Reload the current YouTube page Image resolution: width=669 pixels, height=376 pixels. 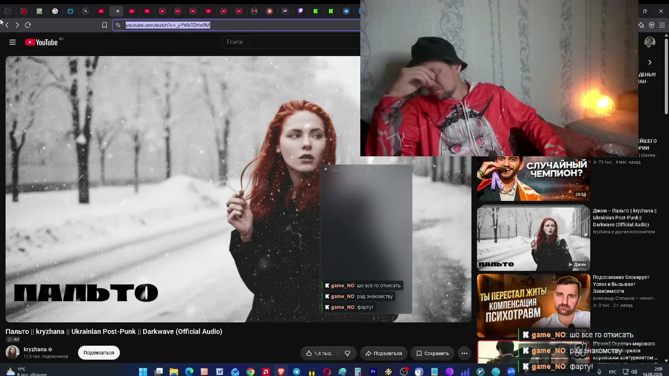click(x=28, y=25)
